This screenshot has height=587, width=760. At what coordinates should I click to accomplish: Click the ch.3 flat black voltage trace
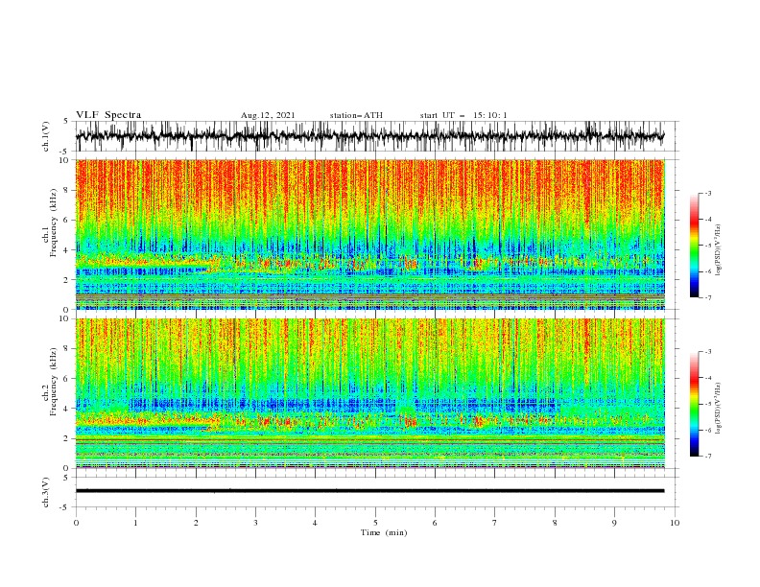(369, 491)
